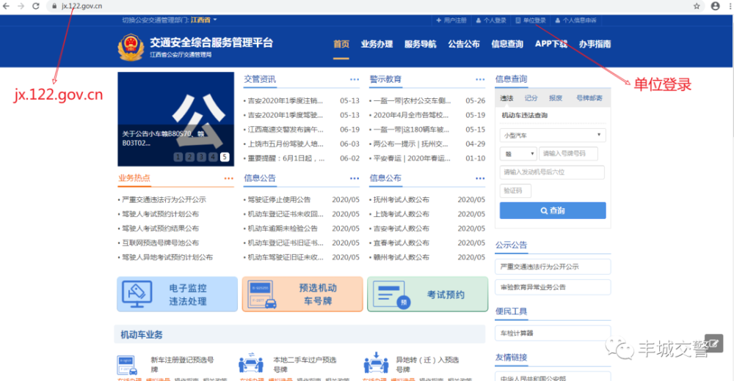This screenshot has height=381, width=734.
Task: Open 信息查询 navigation menu
Action: pos(507,44)
